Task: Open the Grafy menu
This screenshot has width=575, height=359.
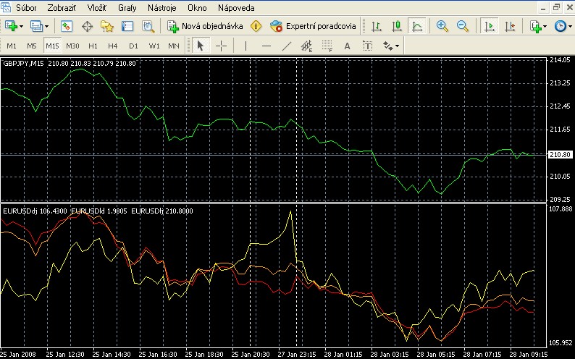Action: [127, 8]
